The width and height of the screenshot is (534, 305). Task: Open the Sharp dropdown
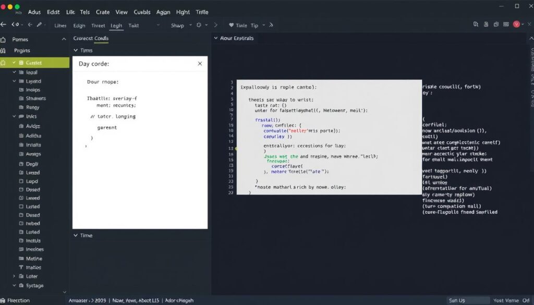pos(190,25)
